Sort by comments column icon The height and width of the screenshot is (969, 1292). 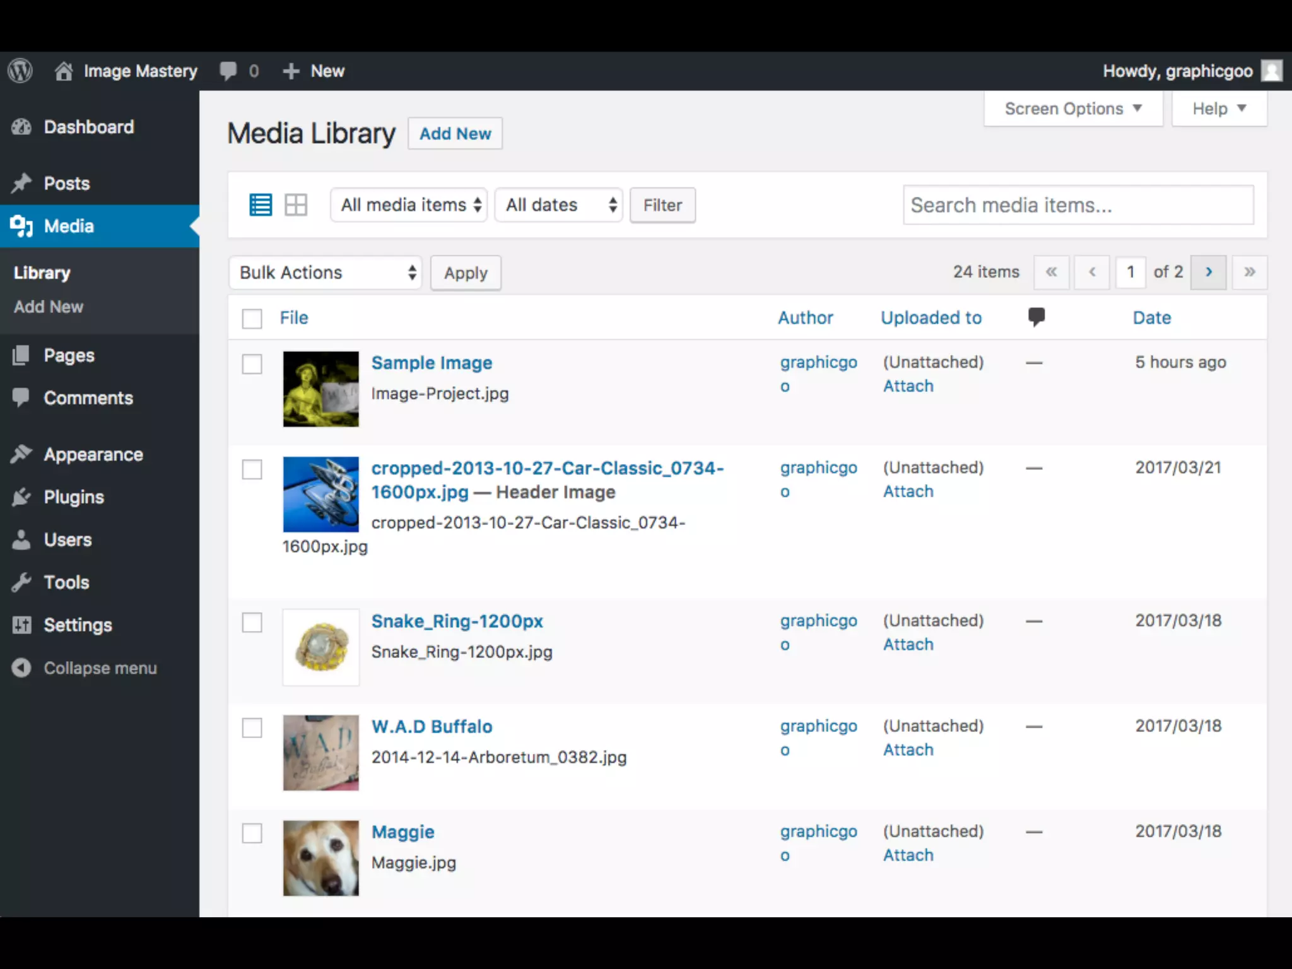(x=1036, y=317)
